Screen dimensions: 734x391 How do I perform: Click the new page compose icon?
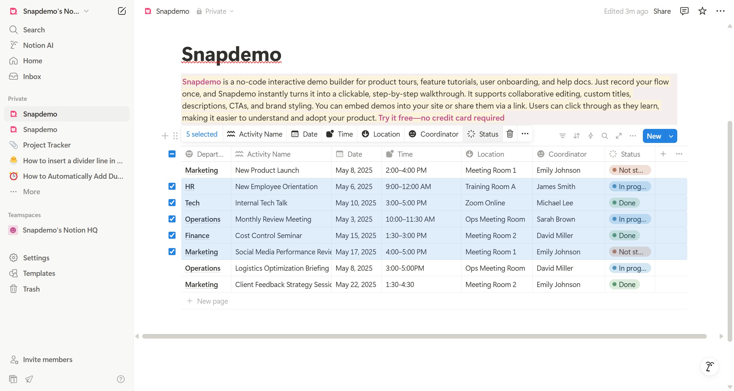tap(122, 11)
